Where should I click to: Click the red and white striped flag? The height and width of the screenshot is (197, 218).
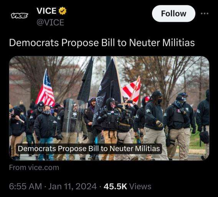pos(131,90)
